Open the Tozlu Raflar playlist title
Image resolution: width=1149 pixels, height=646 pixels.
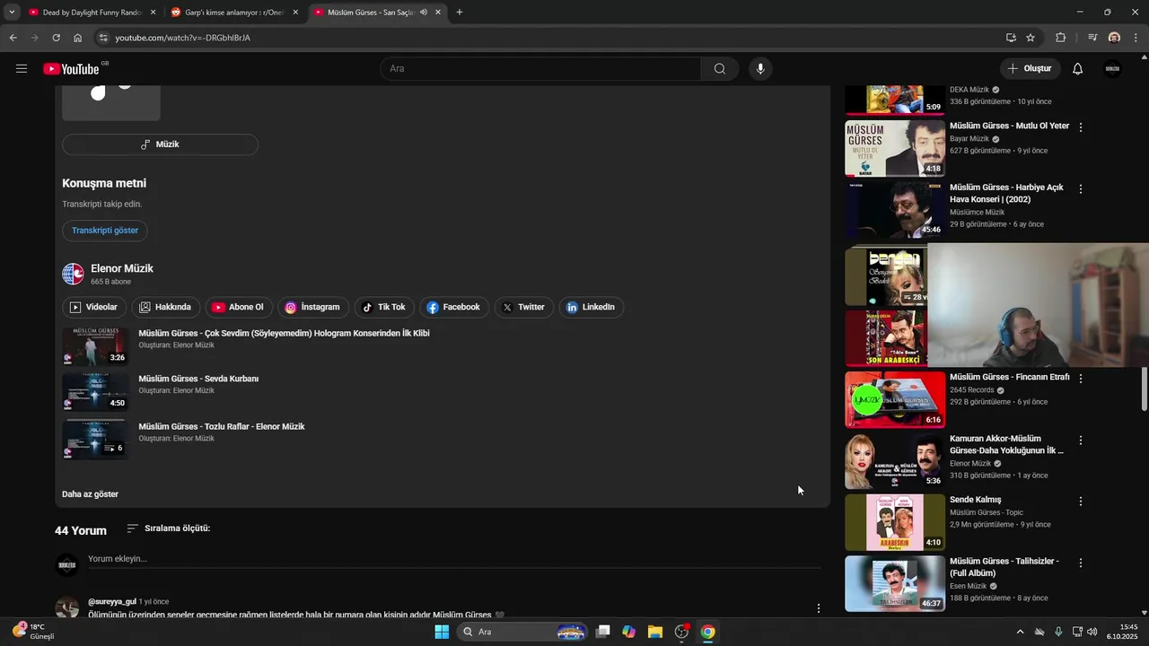click(222, 426)
